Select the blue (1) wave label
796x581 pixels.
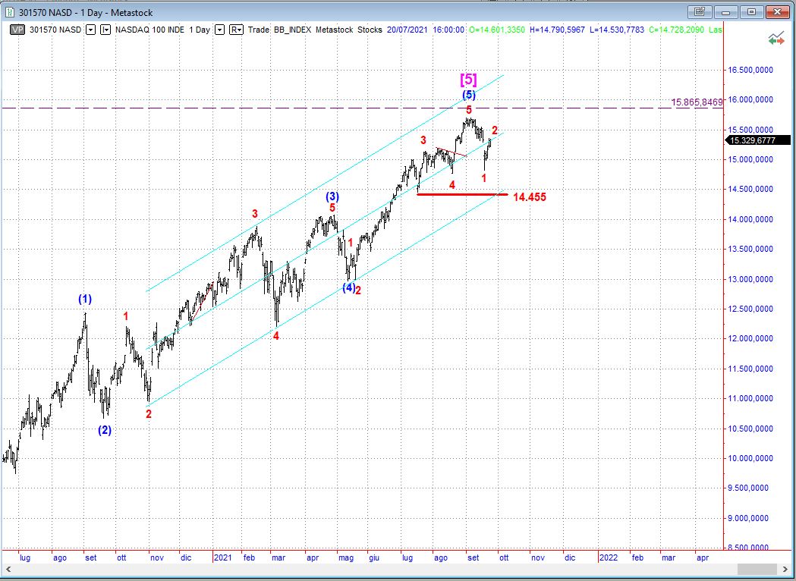point(85,300)
